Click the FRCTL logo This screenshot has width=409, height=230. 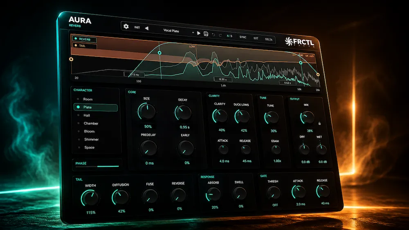click(299, 42)
